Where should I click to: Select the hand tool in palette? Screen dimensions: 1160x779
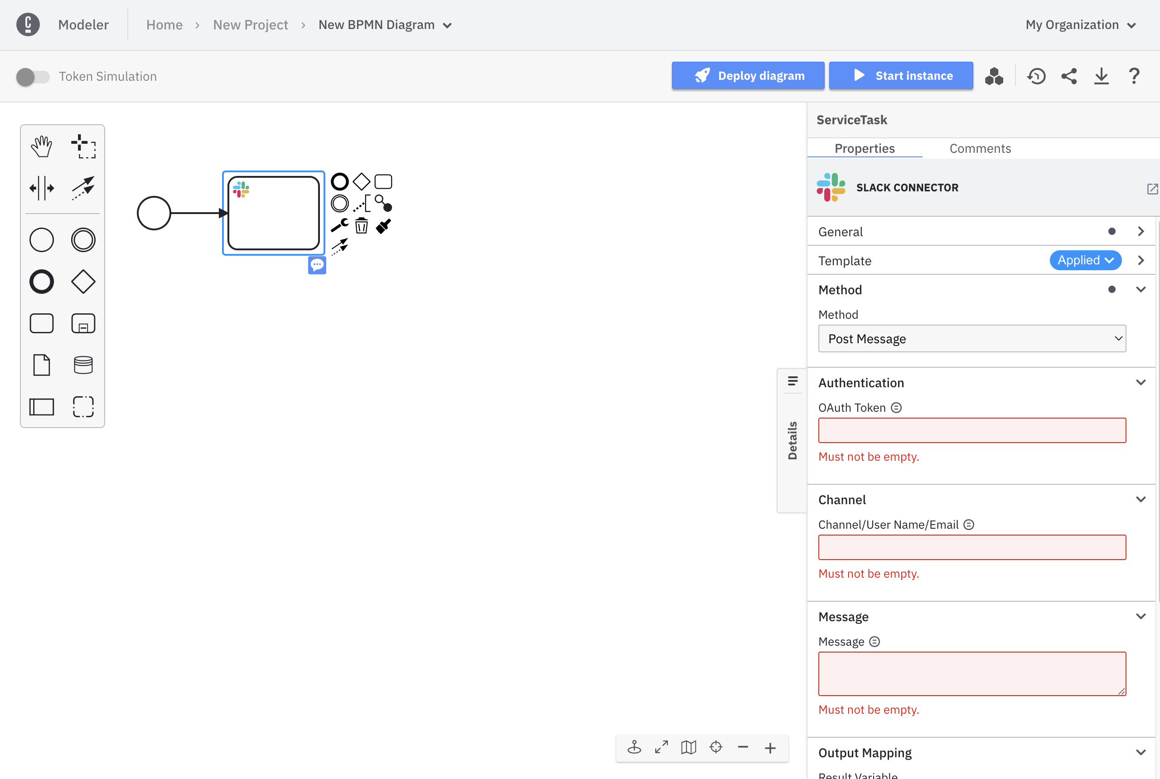click(41, 146)
